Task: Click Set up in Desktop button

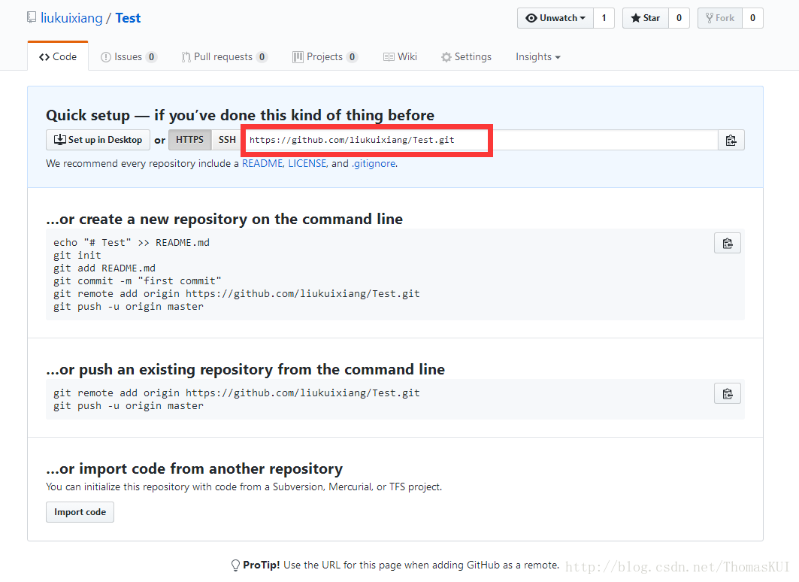Action: pos(98,140)
